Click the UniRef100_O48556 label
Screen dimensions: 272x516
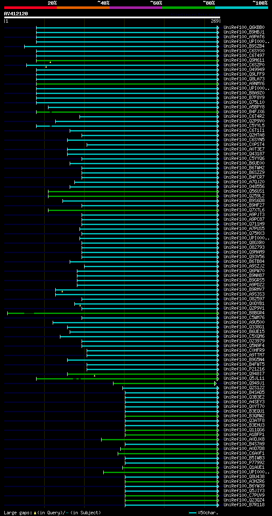[x=244, y=186]
